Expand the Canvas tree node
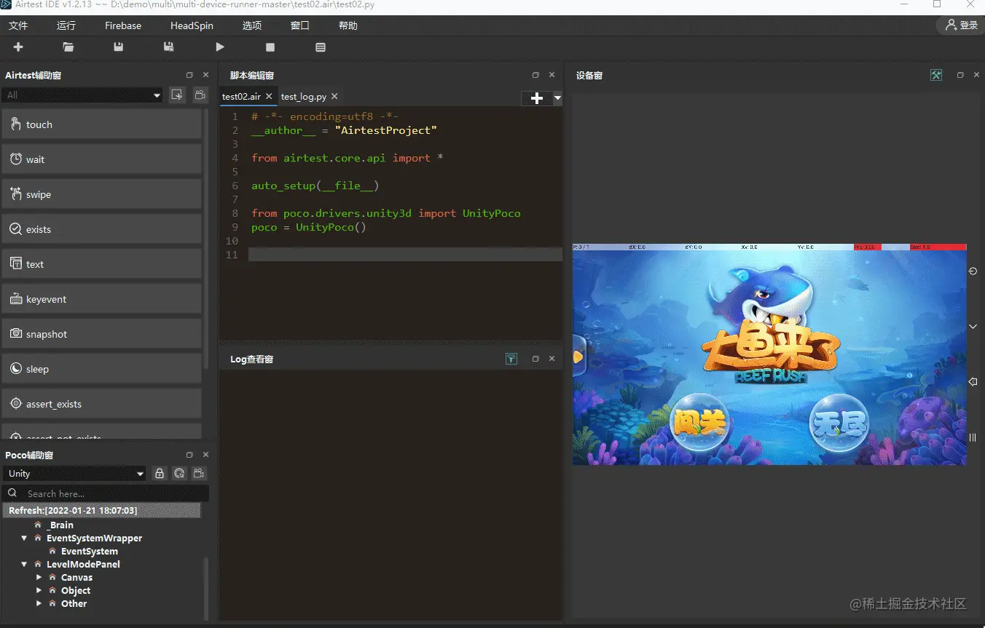This screenshot has height=628, width=985. coord(39,578)
